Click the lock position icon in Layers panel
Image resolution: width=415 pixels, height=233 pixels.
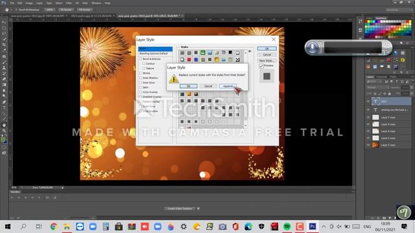tap(385, 93)
